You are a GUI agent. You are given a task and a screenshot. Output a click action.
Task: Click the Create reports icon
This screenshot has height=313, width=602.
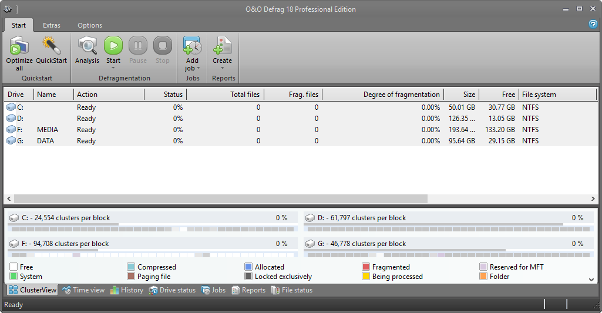point(222,45)
